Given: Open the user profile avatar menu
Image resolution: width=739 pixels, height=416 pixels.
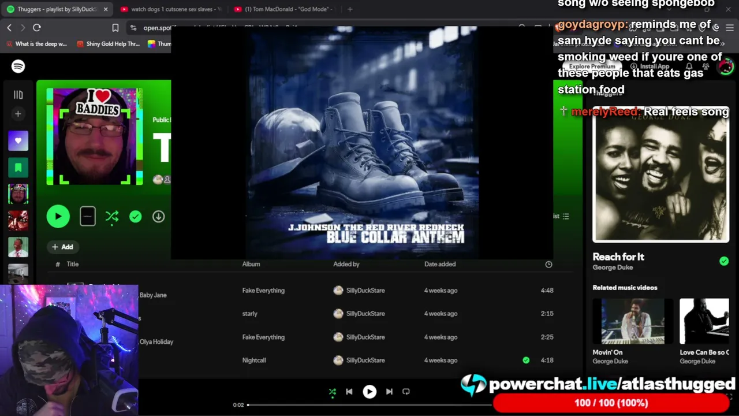Looking at the screenshot, I should coord(725,66).
